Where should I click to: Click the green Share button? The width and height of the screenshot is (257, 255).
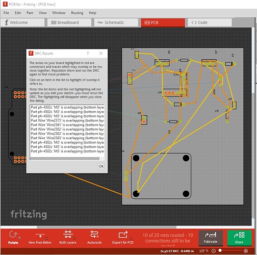(239, 238)
